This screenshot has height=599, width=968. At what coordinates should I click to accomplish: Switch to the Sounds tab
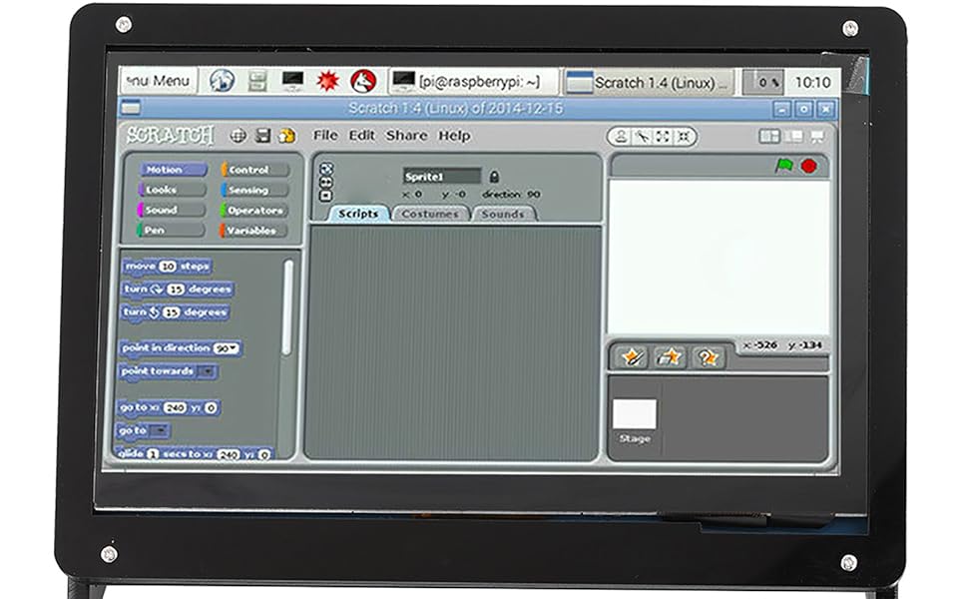[503, 215]
